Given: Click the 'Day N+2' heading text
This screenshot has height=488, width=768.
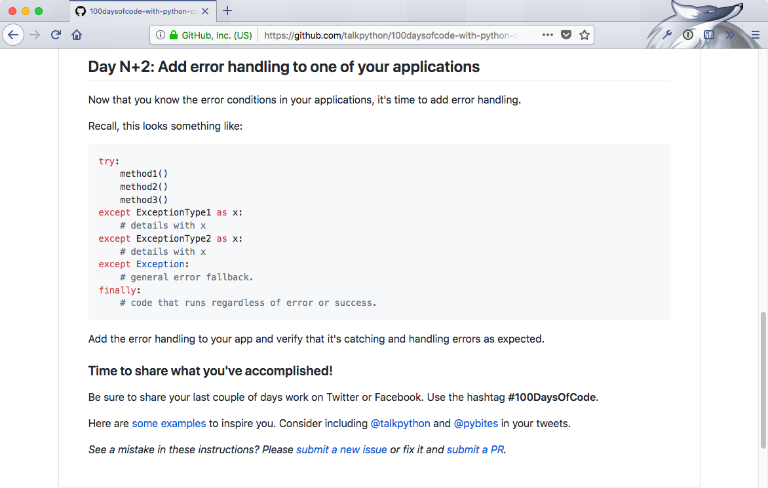Looking at the screenshot, I should pyautogui.click(x=284, y=67).
